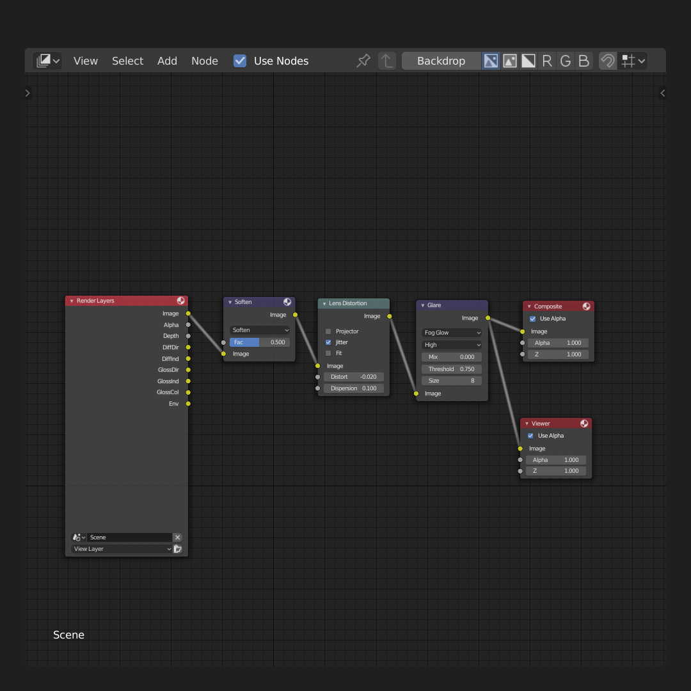Image resolution: width=691 pixels, height=691 pixels.
Task: Click the Glare Size field
Action: [x=452, y=381]
